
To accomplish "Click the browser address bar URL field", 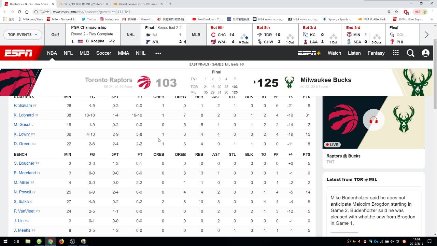I will (205, 12).
